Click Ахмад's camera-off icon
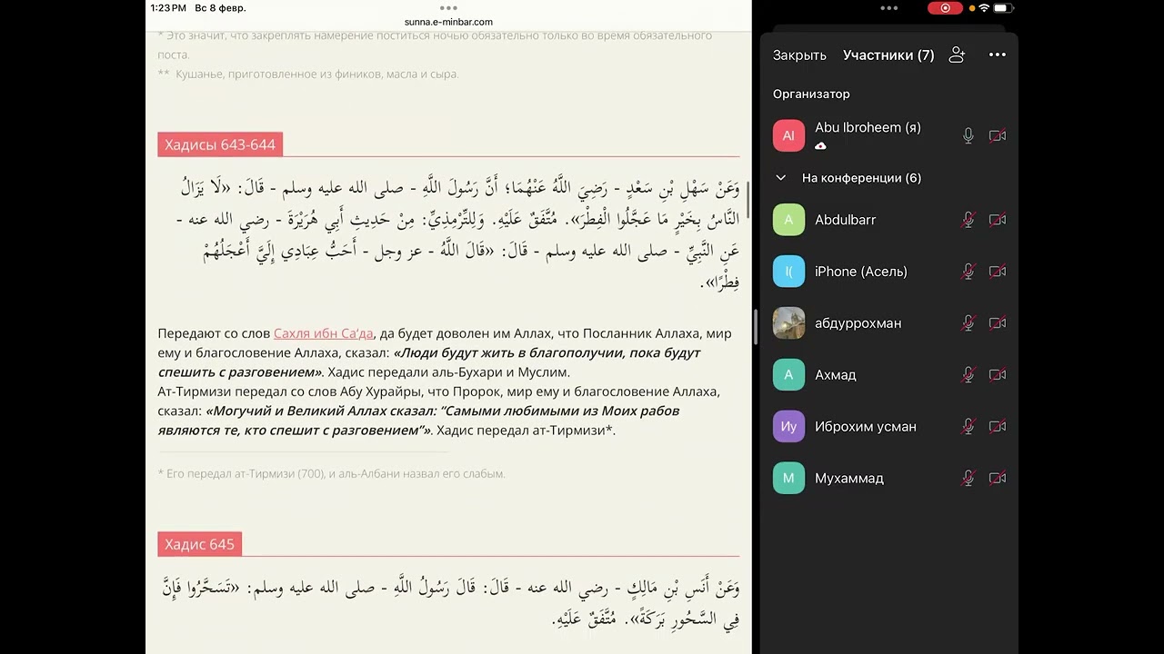1164x654 pixels. click(998, 375)
